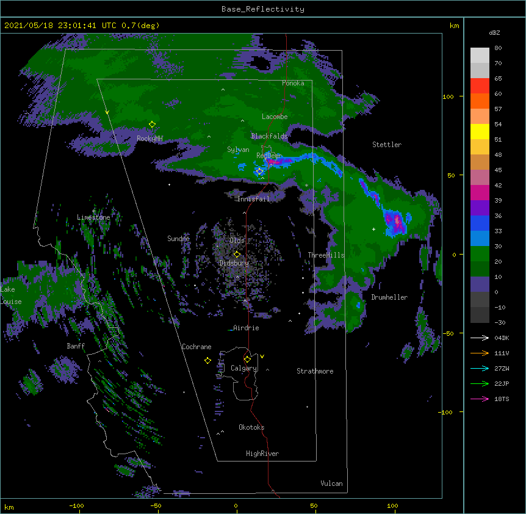Click the Didsbury town label

(234, 263)
